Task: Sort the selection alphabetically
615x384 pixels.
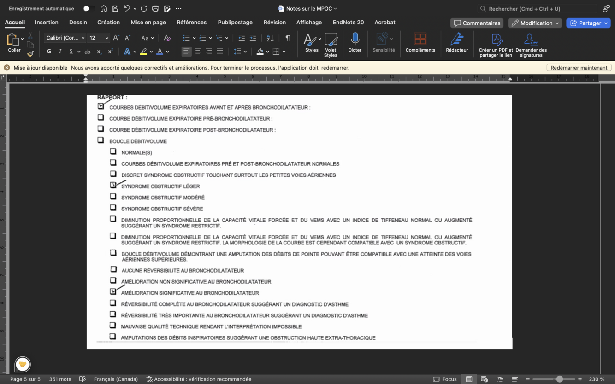Action: tap(270, 38)
